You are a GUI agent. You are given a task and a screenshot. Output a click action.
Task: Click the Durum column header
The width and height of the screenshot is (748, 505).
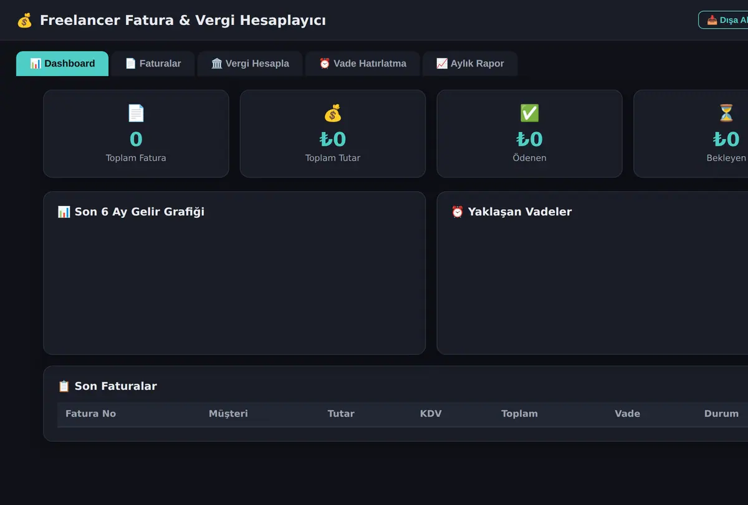click(721, 413)
